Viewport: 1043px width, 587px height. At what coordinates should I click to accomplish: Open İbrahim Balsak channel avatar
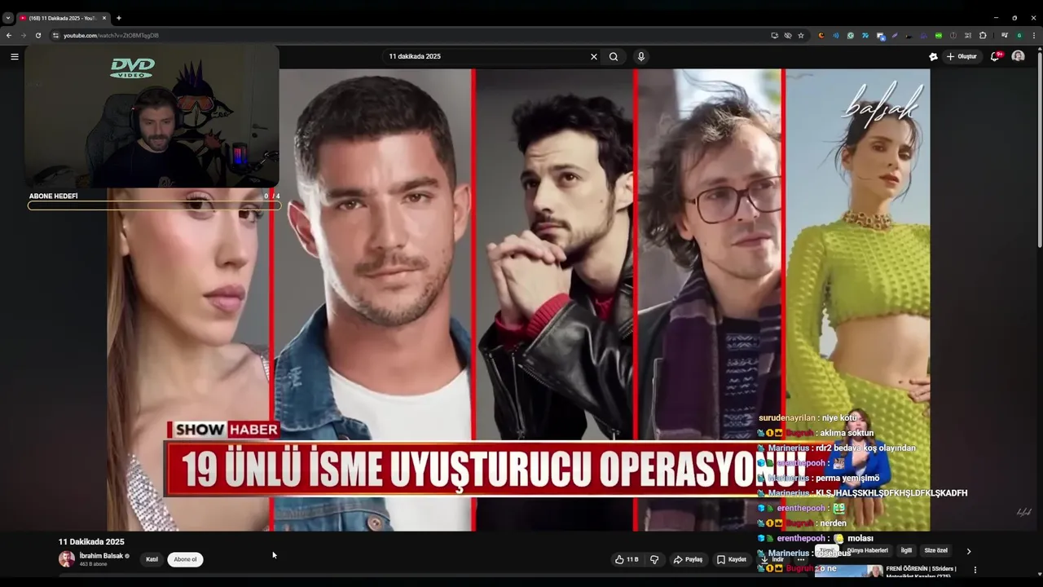pos(66,559)
